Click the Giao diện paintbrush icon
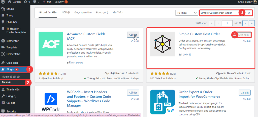This screenshot has height=117, width=258. click(3, 63)
